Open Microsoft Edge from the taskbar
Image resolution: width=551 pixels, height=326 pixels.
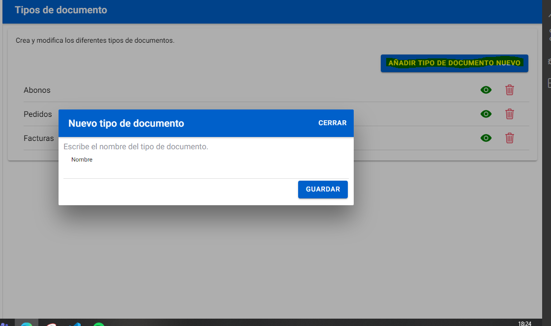(27, 324)
